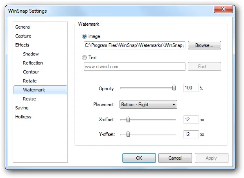Viewport: 244px width, 178px height.
Task: Open the Contour effect settings
Action: 31,72
